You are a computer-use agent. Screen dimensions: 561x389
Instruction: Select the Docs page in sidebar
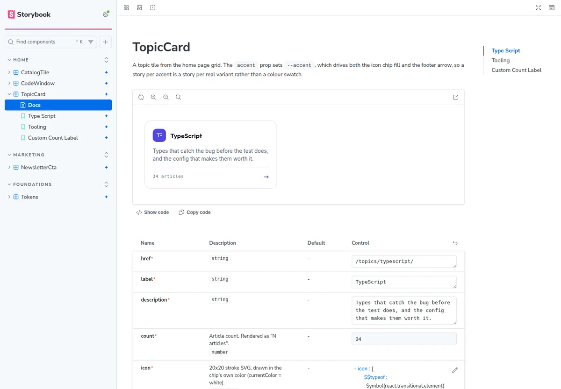point(58,105)
